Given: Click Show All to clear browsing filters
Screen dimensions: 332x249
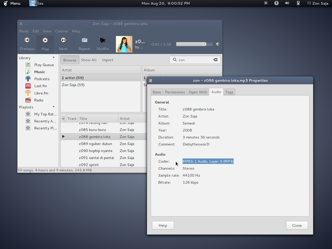Looking at the screenshot, I should [x=89, y=60].
